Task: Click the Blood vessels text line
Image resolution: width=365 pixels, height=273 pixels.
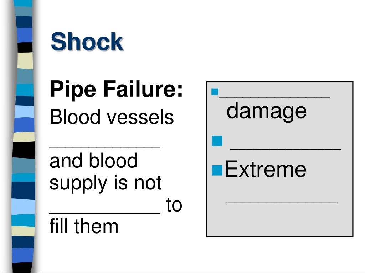Action: tap(112, 117)
